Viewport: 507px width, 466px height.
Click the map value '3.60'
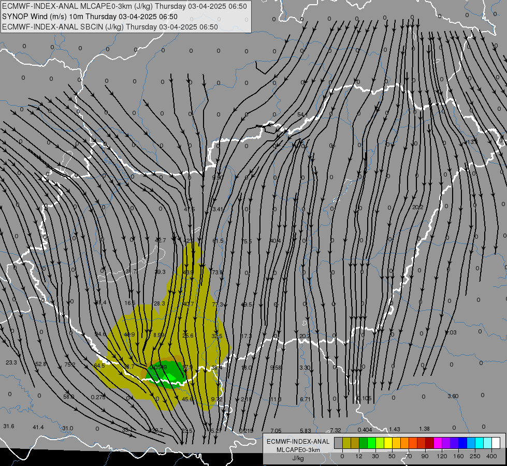pos(453,396)
